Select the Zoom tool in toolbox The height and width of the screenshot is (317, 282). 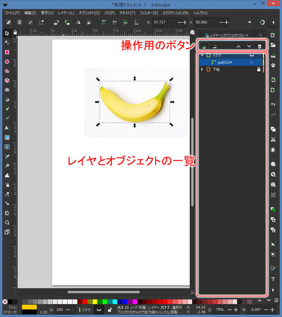point(7,223)
